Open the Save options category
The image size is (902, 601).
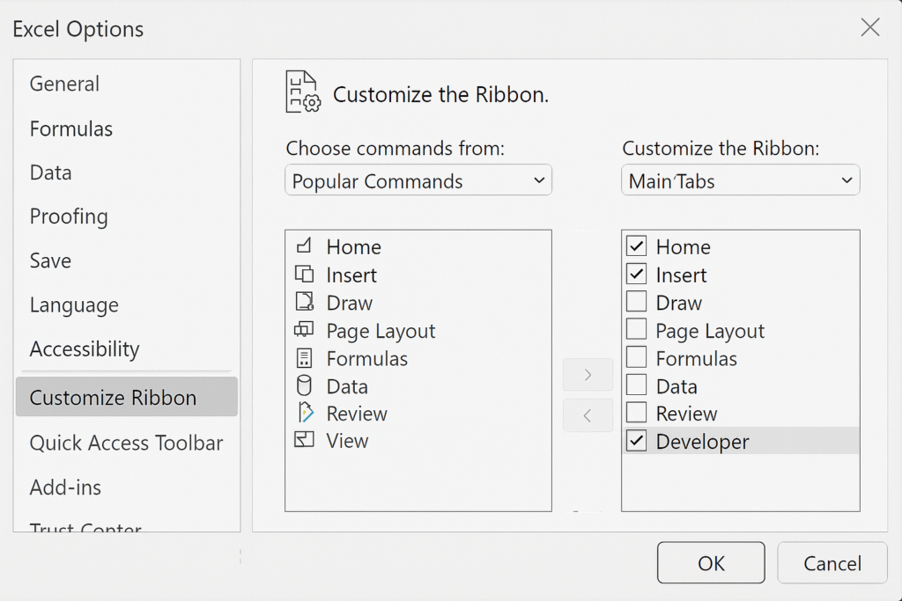(x=50, y=260)
